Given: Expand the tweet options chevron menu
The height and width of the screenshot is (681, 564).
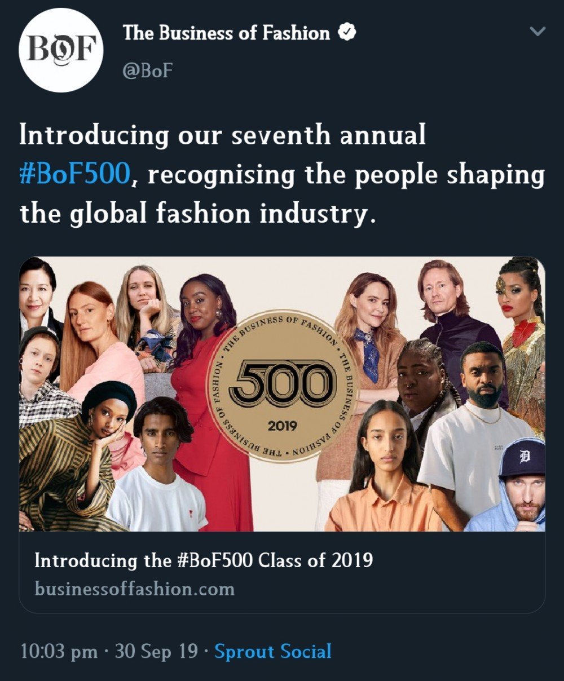Looking at the screenshot, I should pyautogui.click(x=539, y=32).
